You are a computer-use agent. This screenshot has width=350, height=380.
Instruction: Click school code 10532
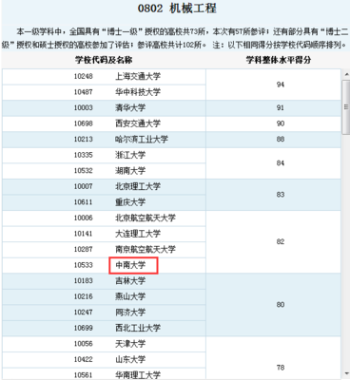point(84,171)
